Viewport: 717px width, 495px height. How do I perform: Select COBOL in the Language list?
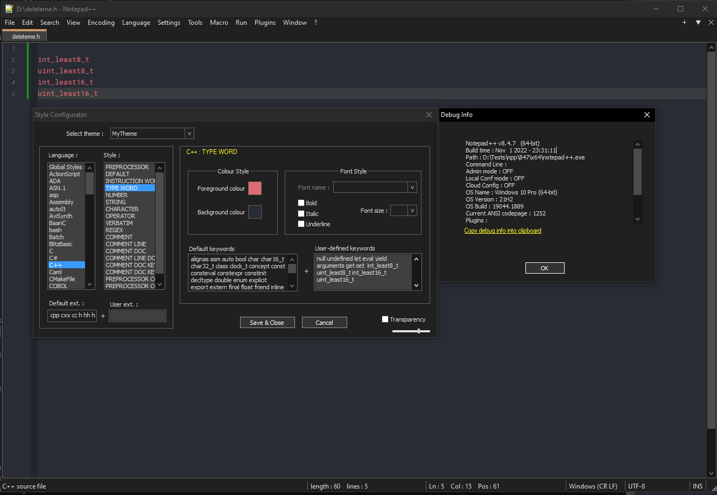(x=66, y=286)
